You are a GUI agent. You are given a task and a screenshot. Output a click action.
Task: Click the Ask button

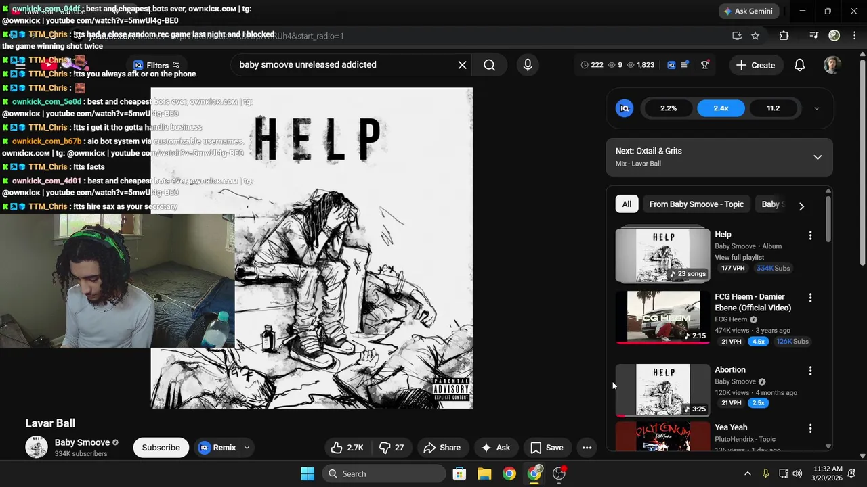[495, 448]
